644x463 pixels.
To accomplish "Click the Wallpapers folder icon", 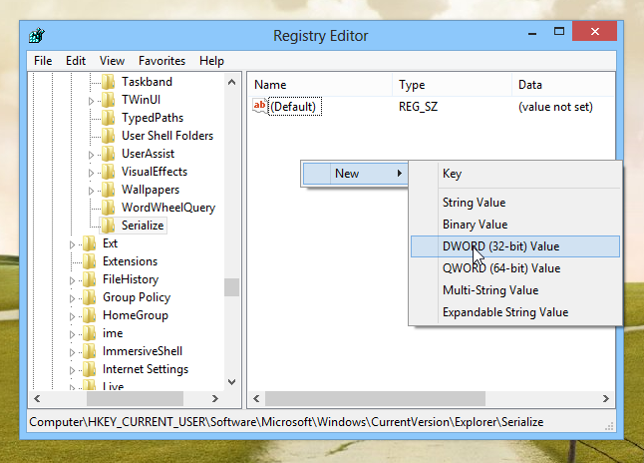I will tap(109, 190).
